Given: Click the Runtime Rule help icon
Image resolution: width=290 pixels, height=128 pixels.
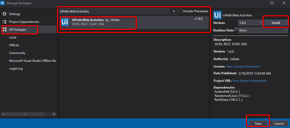Looking at the screenshot, I should (236, 29).
